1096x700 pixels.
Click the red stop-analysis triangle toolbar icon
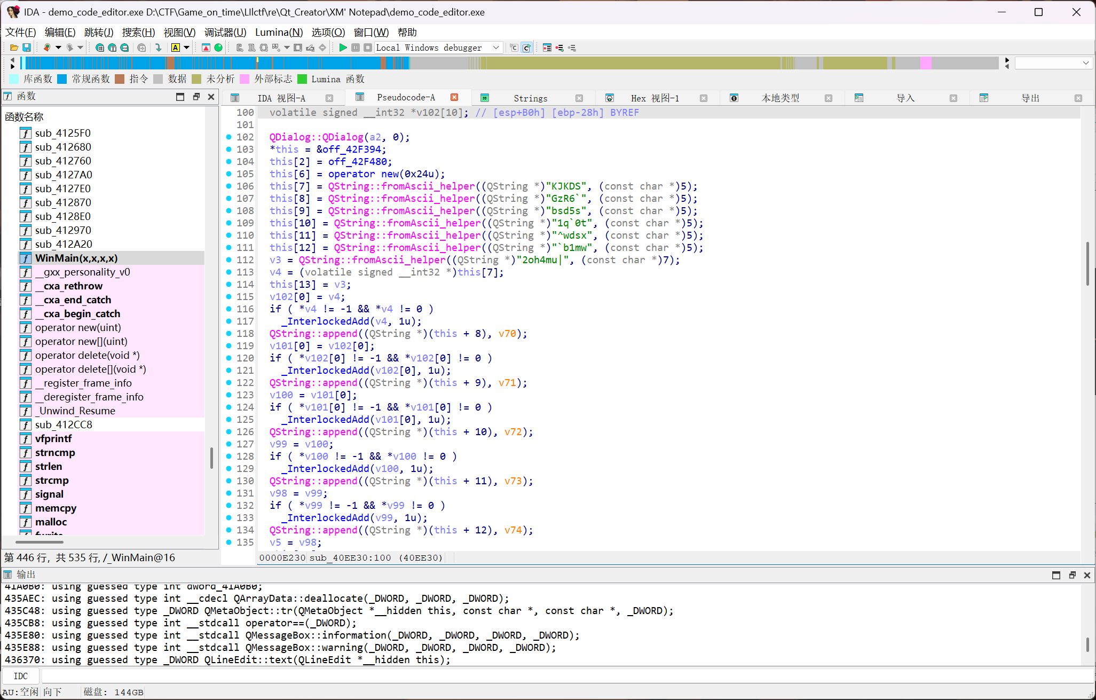pos(206,48)
